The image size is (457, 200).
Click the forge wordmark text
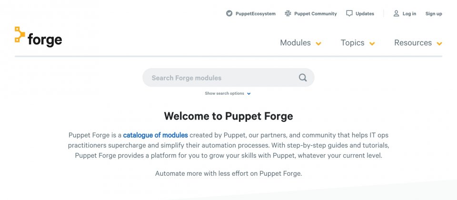point(45,40)
